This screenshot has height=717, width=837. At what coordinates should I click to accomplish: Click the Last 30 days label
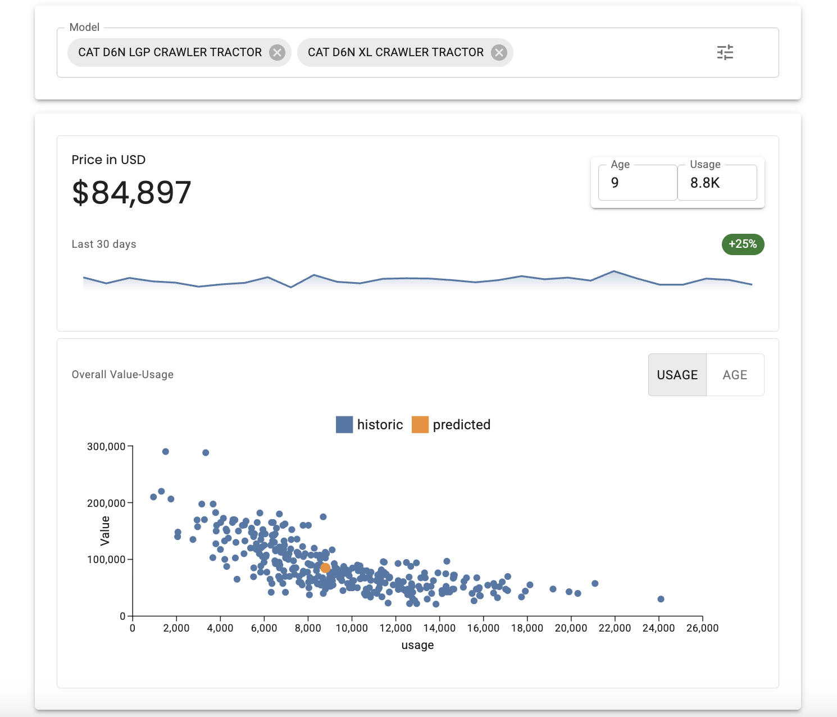click(104, 244)
